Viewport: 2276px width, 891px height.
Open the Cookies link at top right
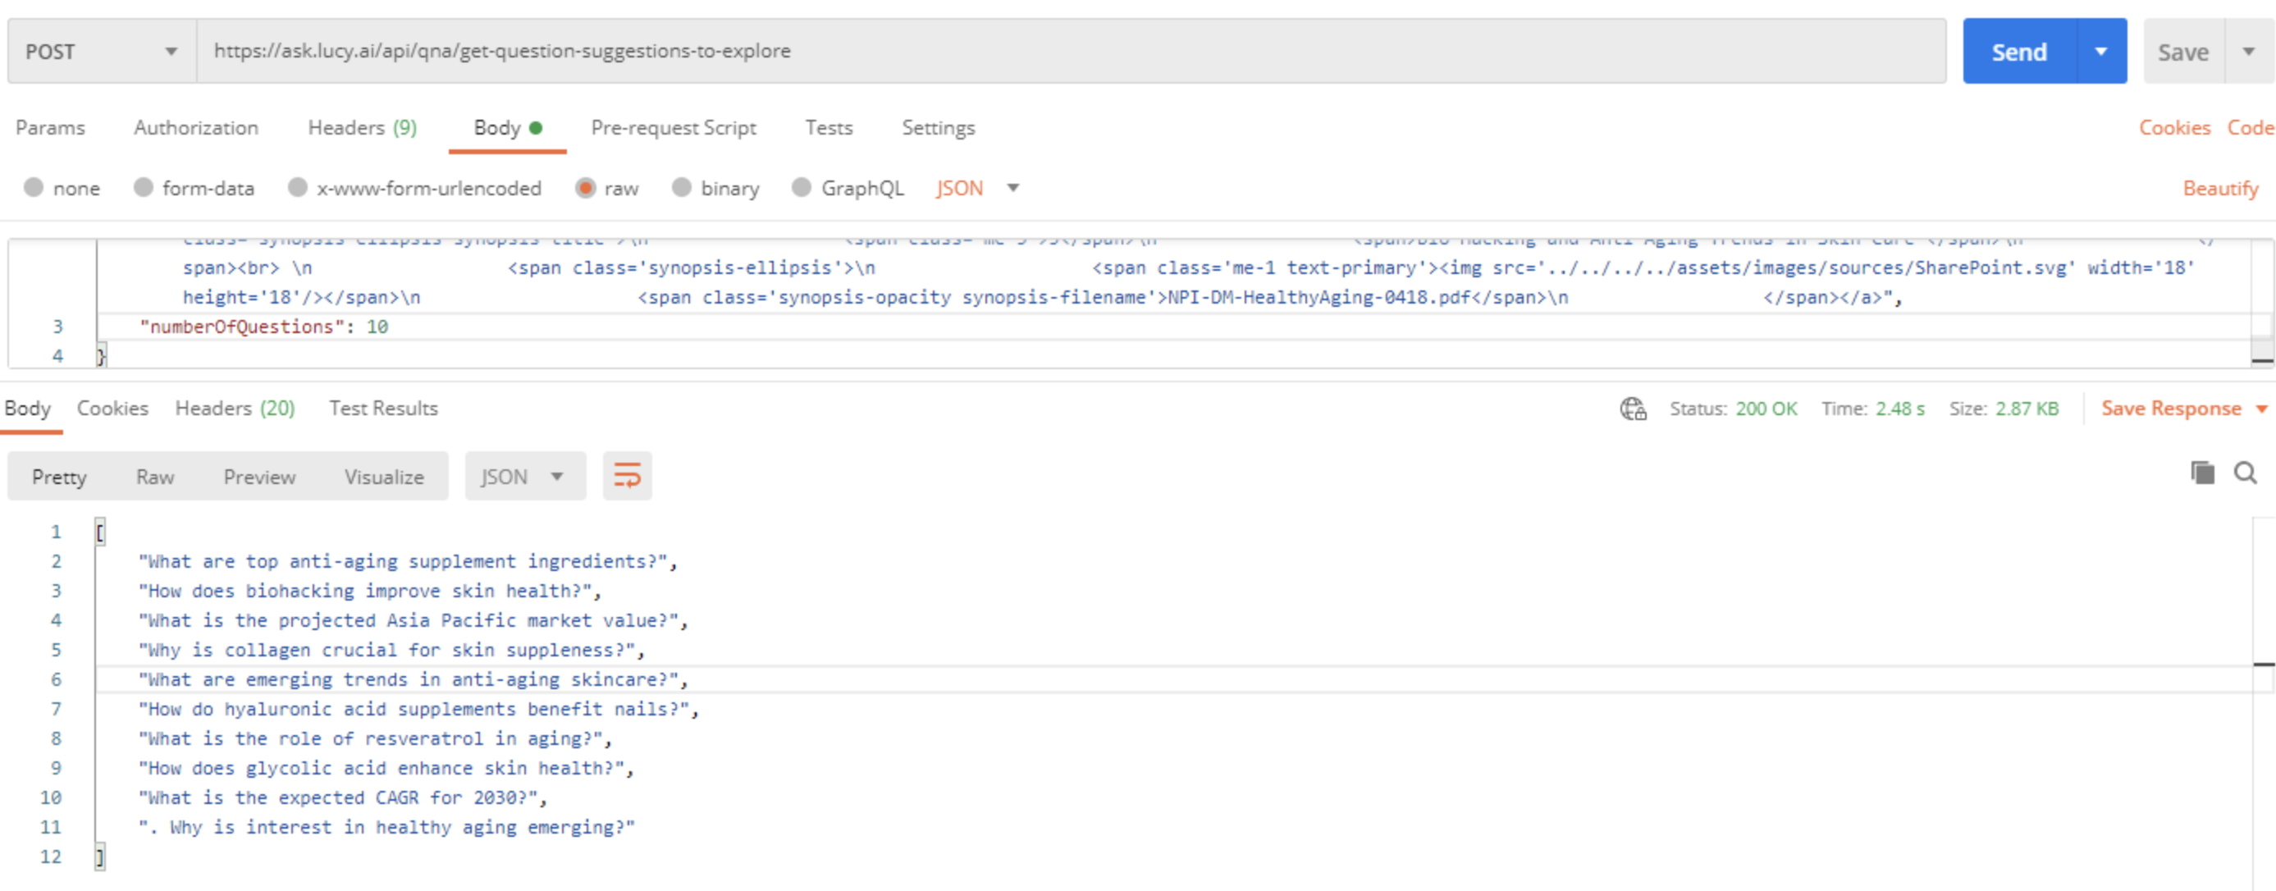tap(2173, 128)
